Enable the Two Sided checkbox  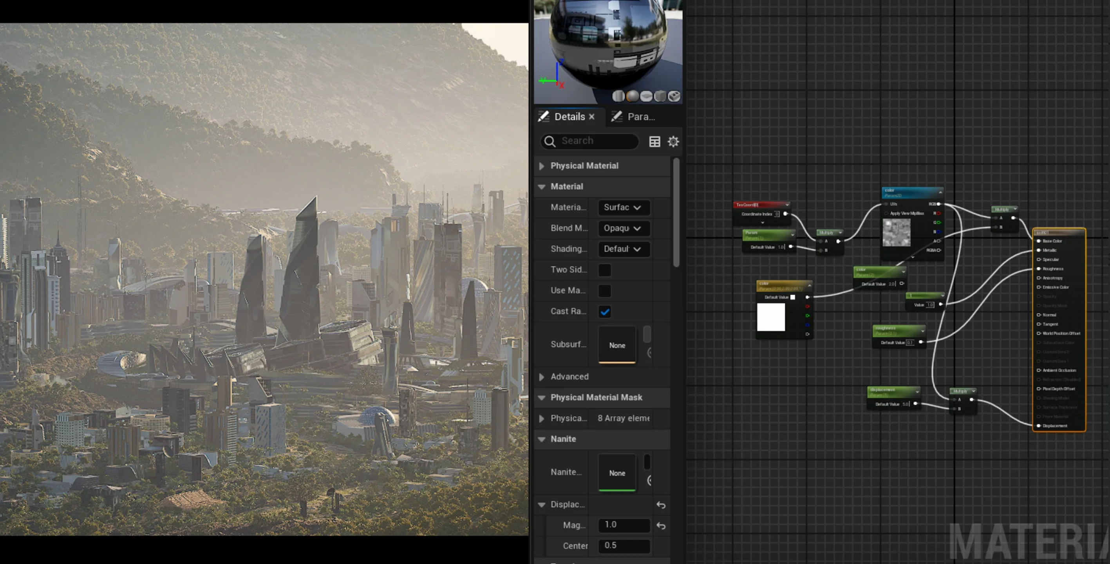(x=605, y=270)
